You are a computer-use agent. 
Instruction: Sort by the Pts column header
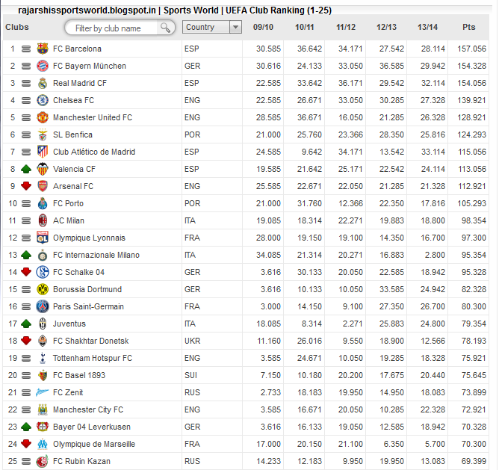coord(469,27)
